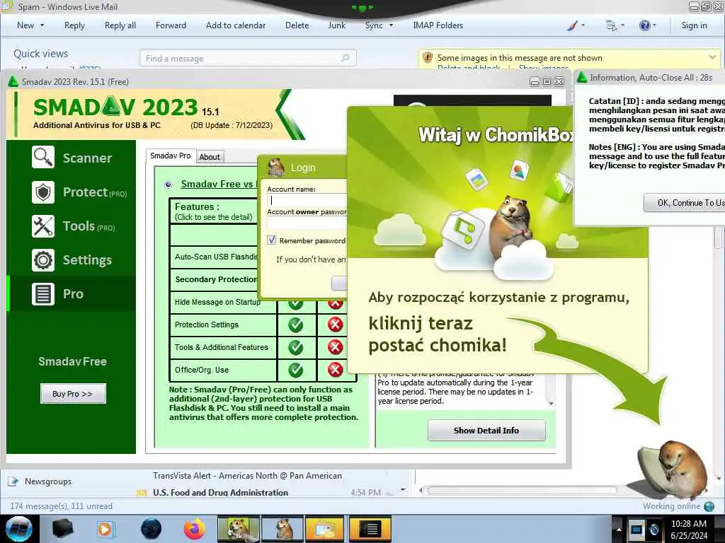Open the Tools wrench icon in Smadav
725x543 pixels.
tap(43, 226)
